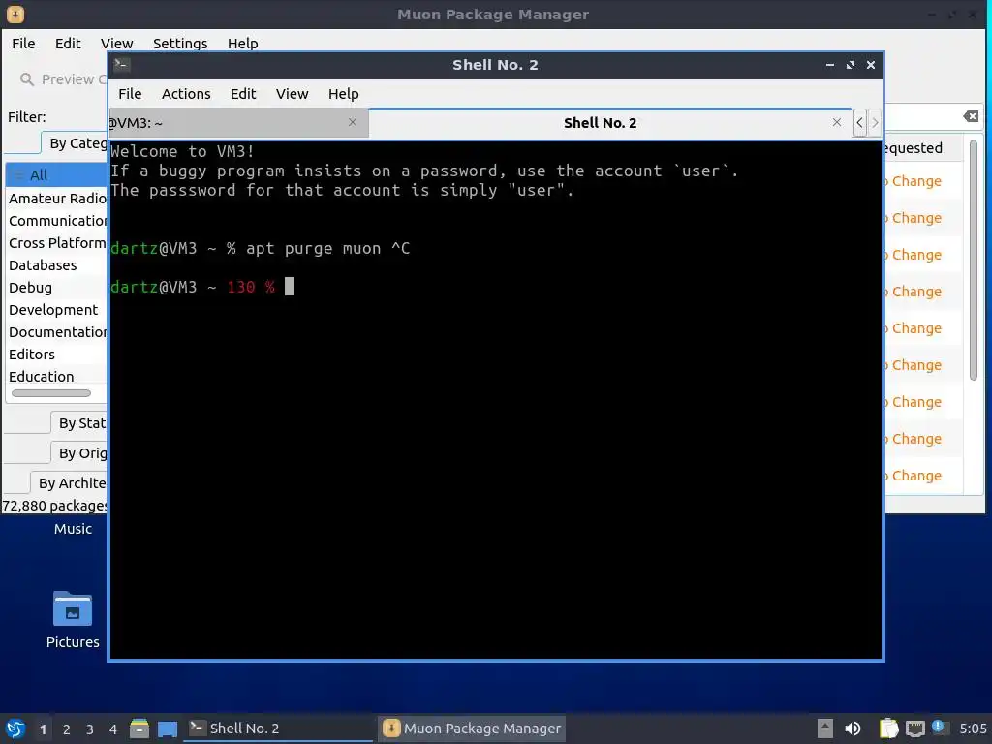Click the left tab scroll arrow
Viewport: 992px width, 744px height.
click(859, 123)
